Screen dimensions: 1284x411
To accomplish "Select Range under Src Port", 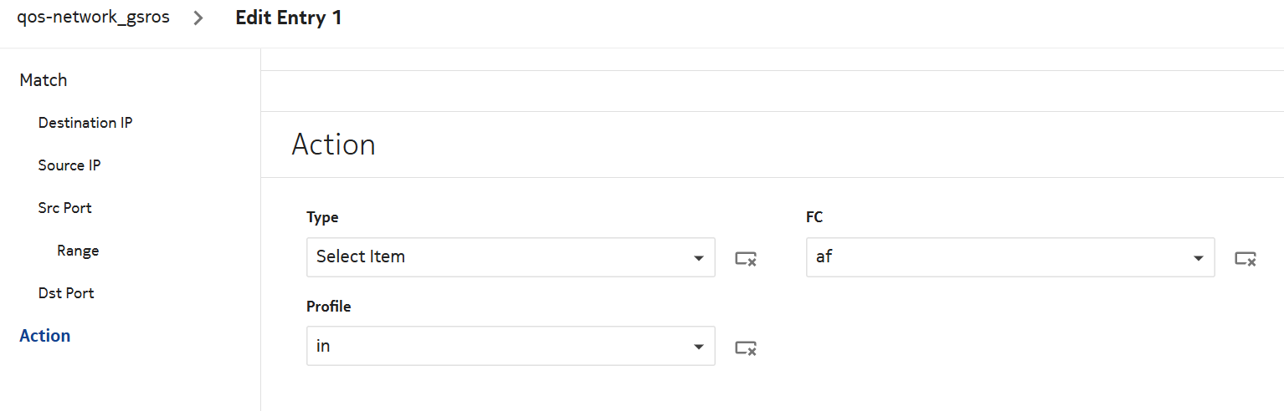I will (x=78, y=251).
